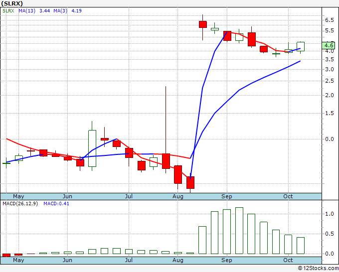
Task: Click Oct on the price chart timeline
Action: tap(288, 196)
